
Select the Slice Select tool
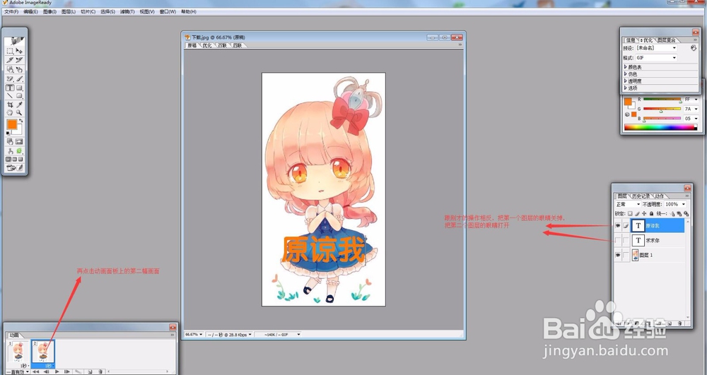click(x=19, y=60)
